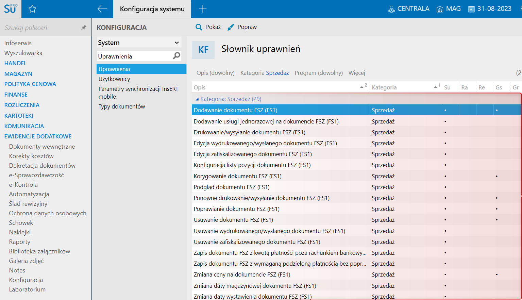This screenshot has width=522, height=300.
Task: Click the Popraw brush icon
Action: [231, 27]
